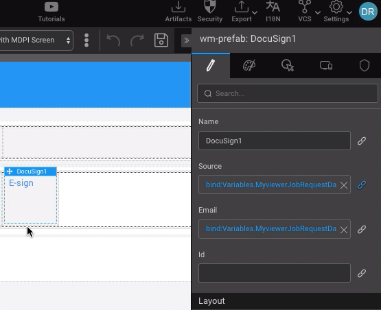This screenshot has height=310, width=381.
Task: Open the Tutorials video icon
Action: coord(51,7)
